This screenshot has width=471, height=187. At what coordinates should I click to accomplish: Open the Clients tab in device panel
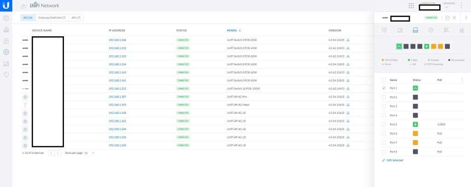pyautogui.click(x=400, y=30)
